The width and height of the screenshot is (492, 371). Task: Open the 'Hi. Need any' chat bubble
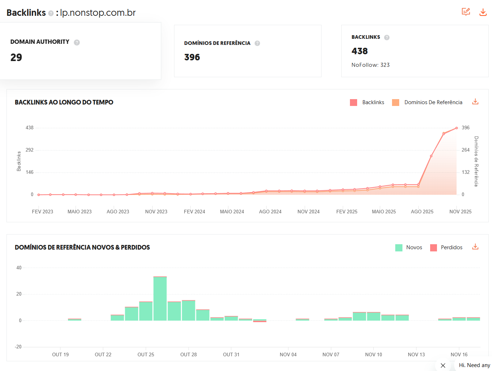(474, 365)
